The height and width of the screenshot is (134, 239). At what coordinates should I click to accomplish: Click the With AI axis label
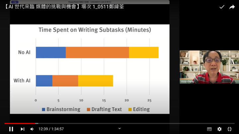coord(22,80)
